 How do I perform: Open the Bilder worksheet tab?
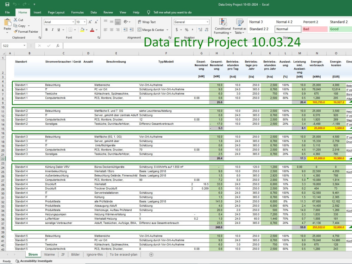[x=75, y=255]
